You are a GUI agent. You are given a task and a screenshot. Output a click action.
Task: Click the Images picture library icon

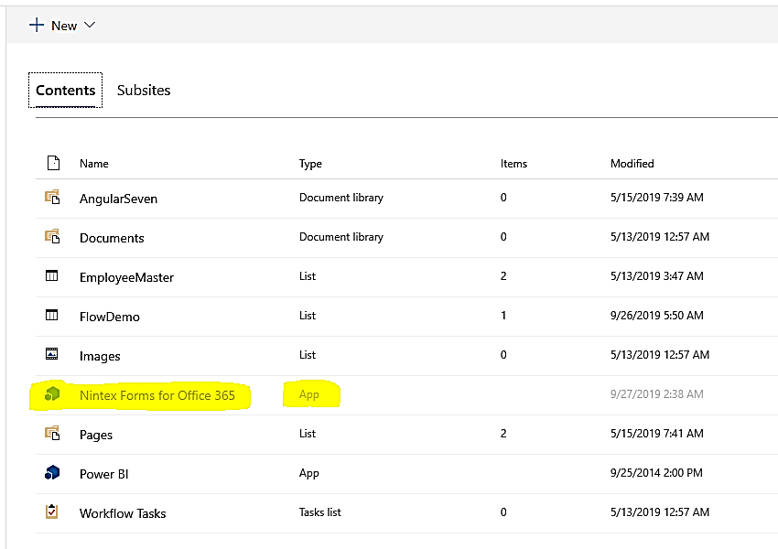tap(52, 355)
